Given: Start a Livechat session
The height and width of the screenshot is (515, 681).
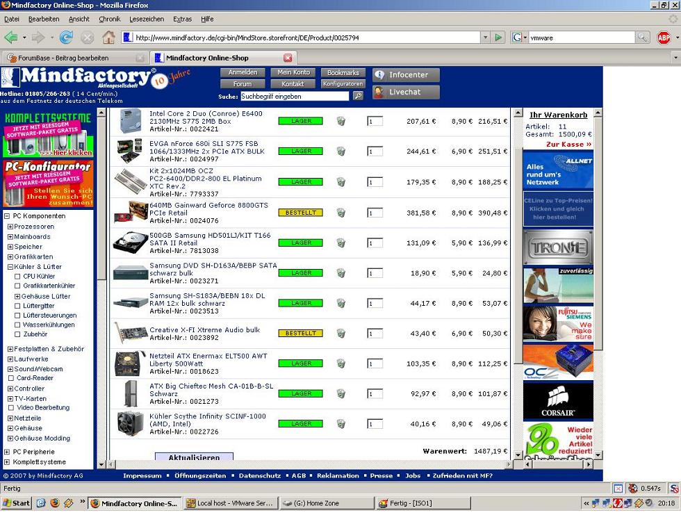Looking at the screenshot, I should click(406, 92).
